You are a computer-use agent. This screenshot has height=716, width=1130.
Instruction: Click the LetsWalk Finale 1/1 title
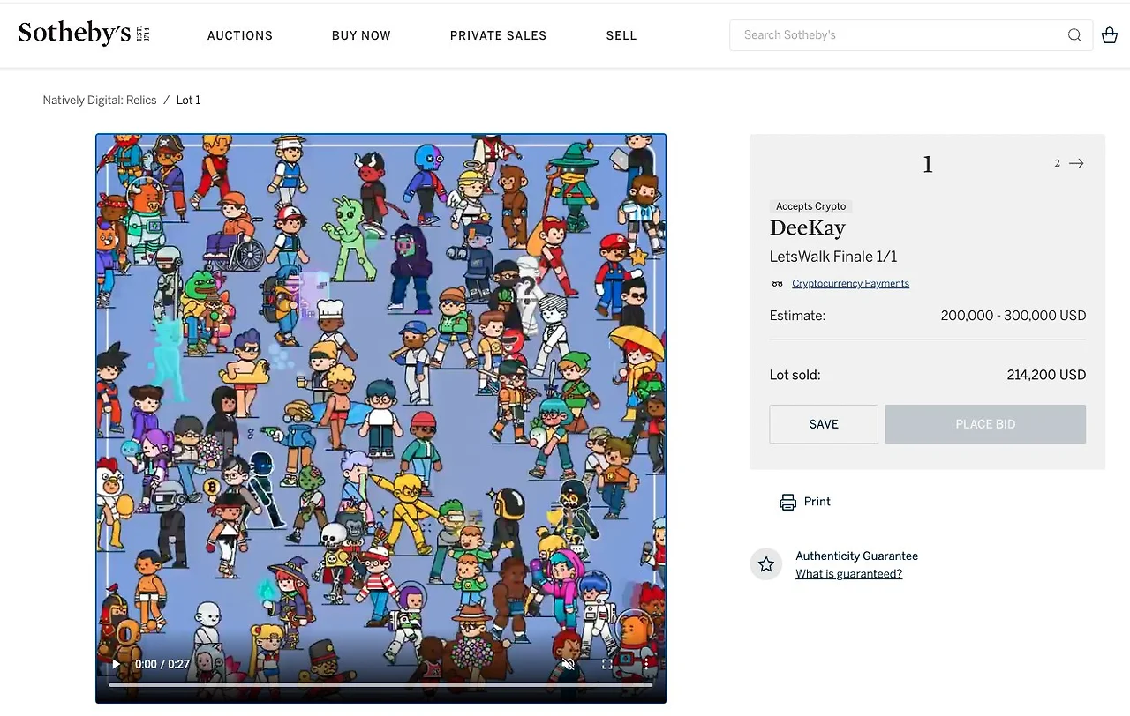pos(833,257)
